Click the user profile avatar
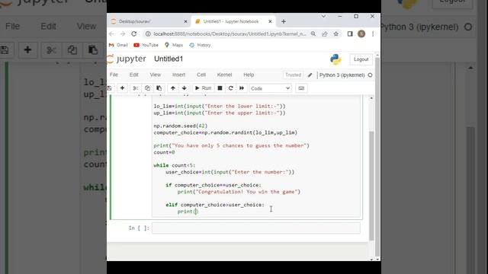Viewport: 488px width, 274px height. [361, 33]
